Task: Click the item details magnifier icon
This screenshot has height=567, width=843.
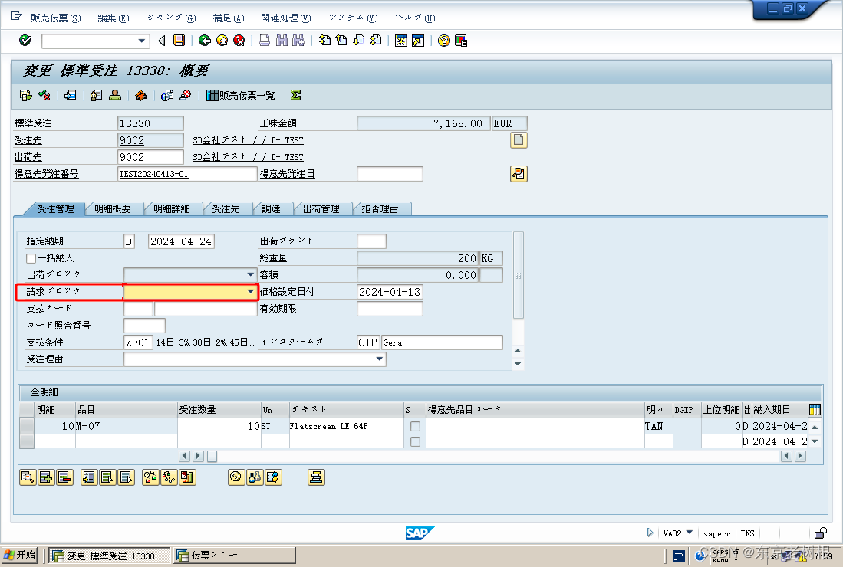Action: (x=28, y=477)
